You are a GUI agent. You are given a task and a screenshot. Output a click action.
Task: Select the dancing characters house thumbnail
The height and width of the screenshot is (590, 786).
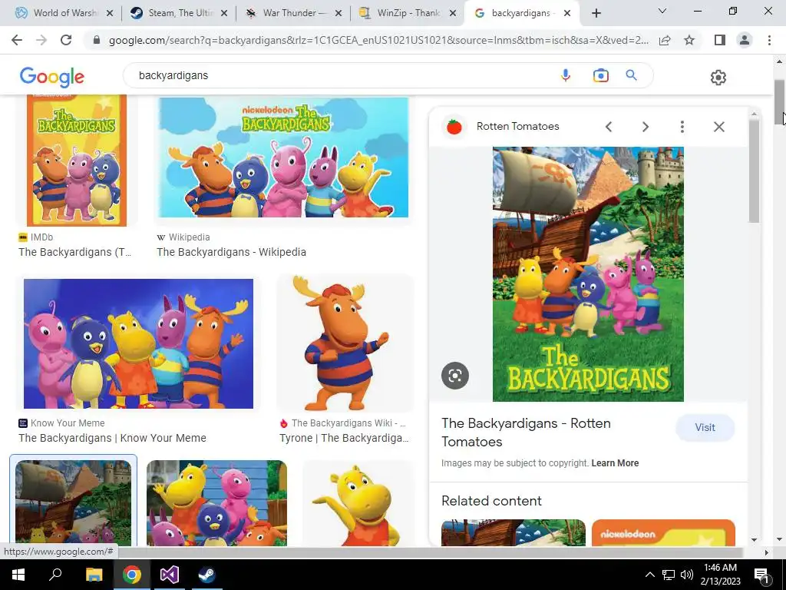click(x=216, y=503)
